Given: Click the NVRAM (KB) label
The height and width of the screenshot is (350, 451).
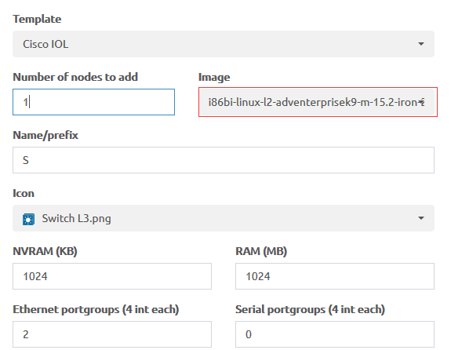Looking at the screenshot, I should (x=45, y=251).
